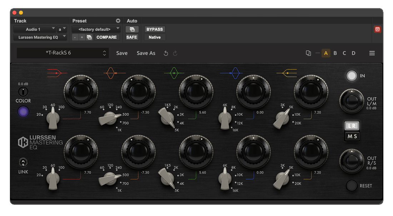Screen dimensions: 393x216
Task: Select the MS mode button
Action: click(x=352, y=137)
